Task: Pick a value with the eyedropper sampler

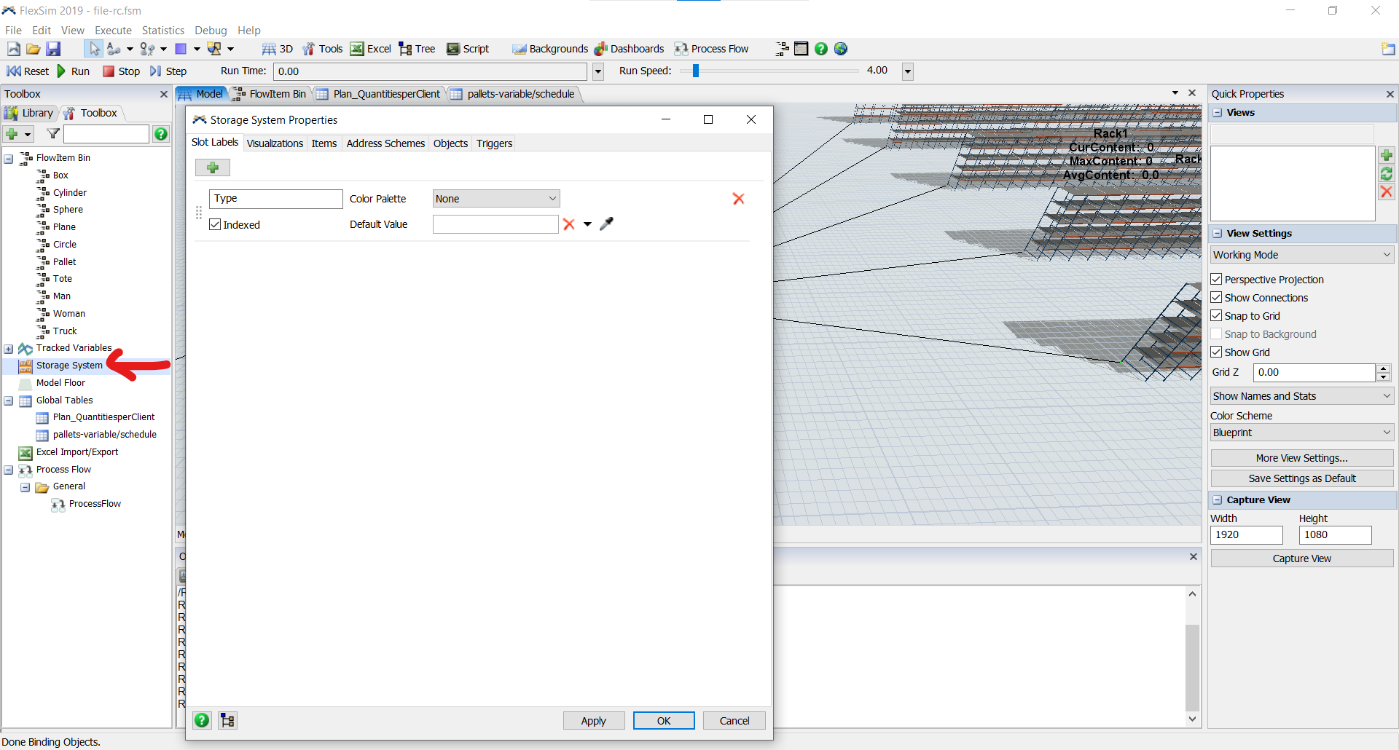Action: click(x=606, y=224)
